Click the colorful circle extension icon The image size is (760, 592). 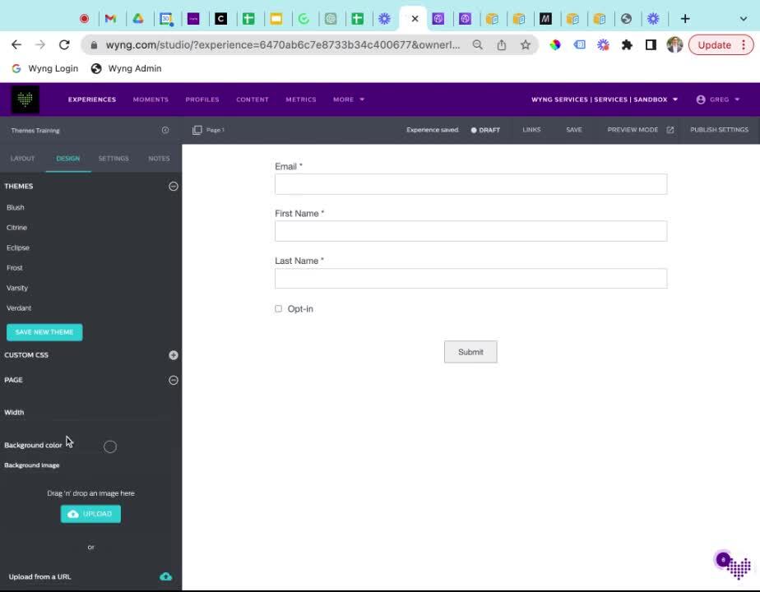click(x=555, y=44)
